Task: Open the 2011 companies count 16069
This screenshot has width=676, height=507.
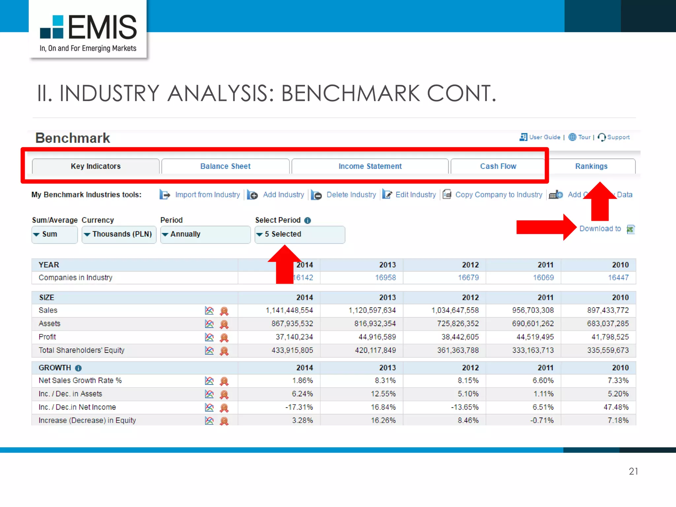Action: click(x=544, y=278)
